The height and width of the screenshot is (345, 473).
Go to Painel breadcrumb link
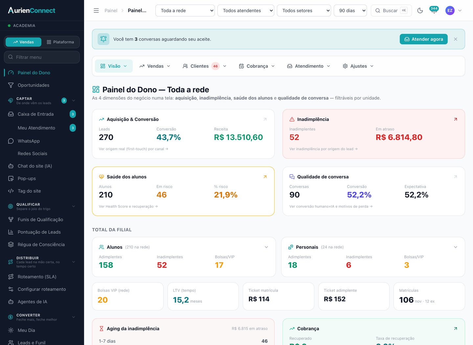click(111, 11)
